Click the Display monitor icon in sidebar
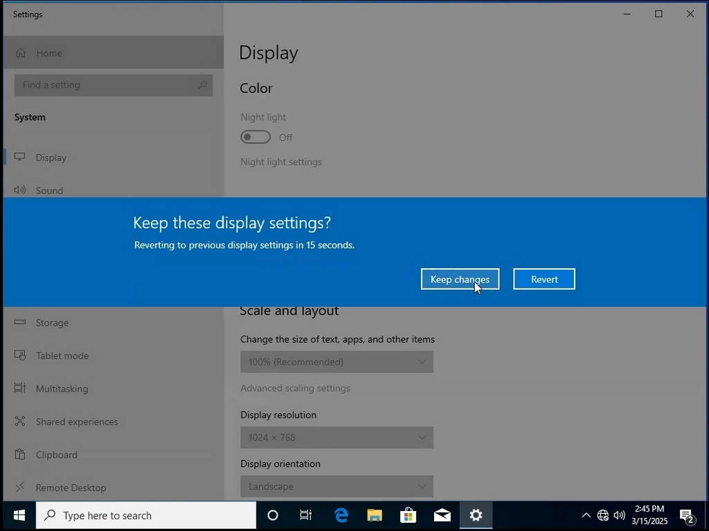Viewport: 709px width, 531px height. point(20,157)
